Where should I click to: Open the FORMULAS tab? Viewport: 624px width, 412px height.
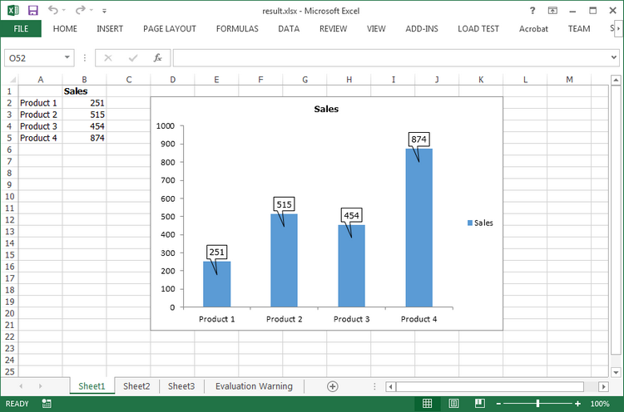tap(237, 28)
